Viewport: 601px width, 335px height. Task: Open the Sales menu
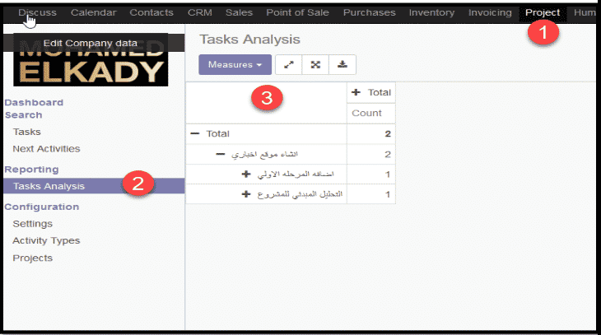tap(240, 12)
